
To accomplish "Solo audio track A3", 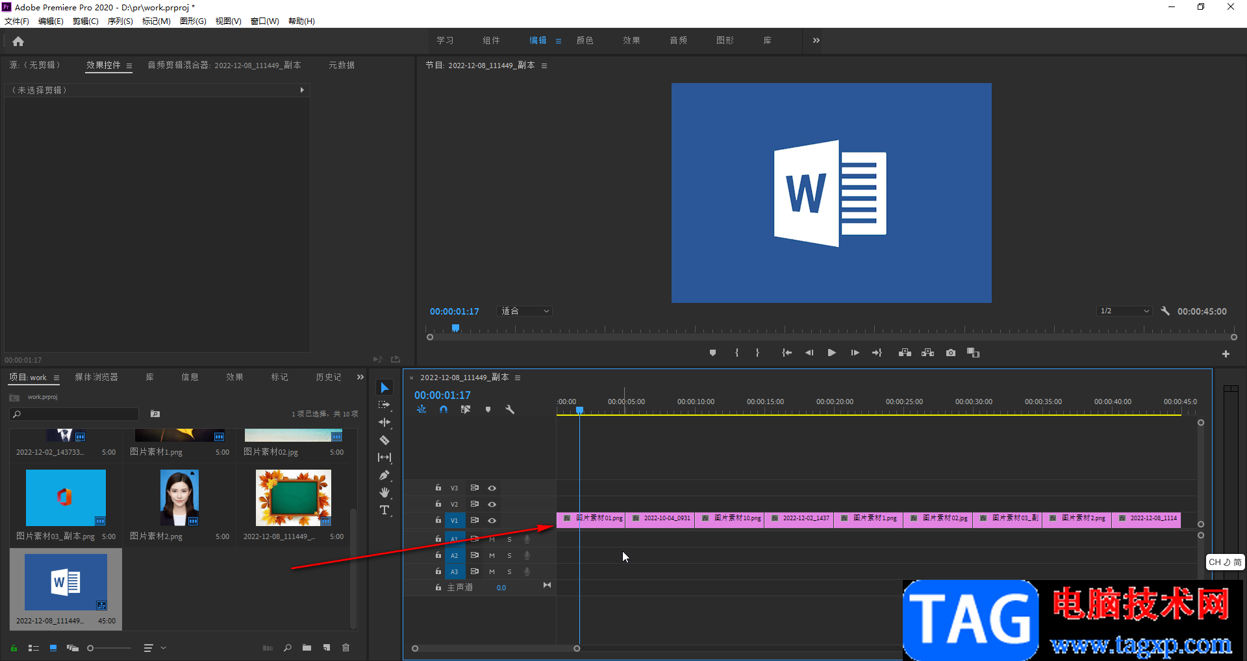I will 509,571.
